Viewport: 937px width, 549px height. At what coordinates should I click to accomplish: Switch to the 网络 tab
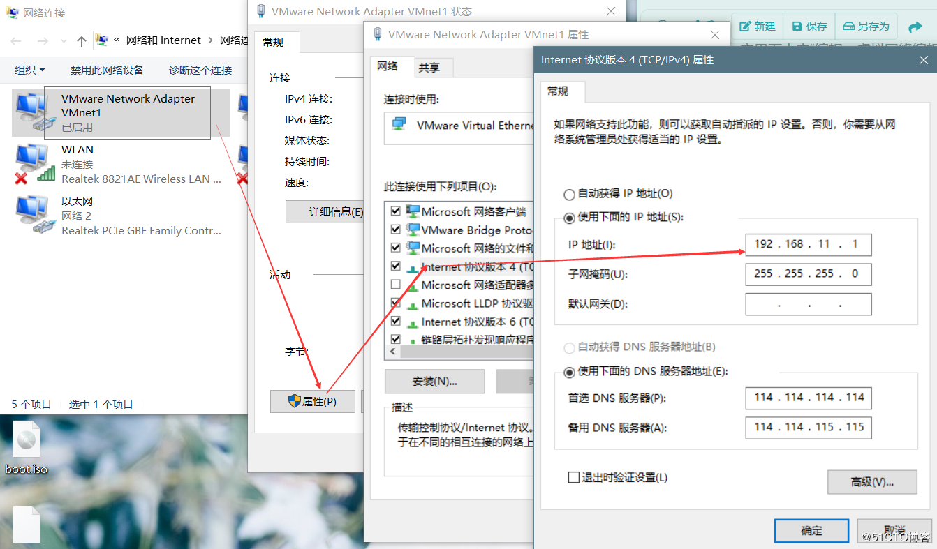click(x=388, y=66)
